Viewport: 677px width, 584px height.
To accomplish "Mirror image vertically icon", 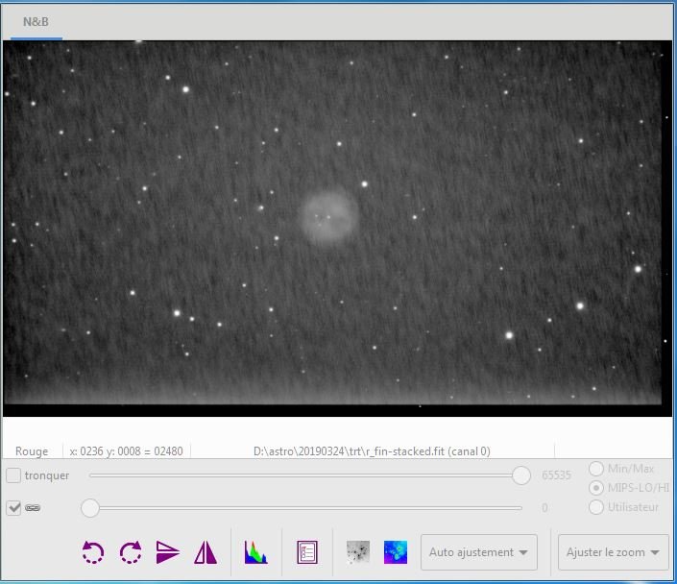I will pyautogui.click(x=167, y=552).
